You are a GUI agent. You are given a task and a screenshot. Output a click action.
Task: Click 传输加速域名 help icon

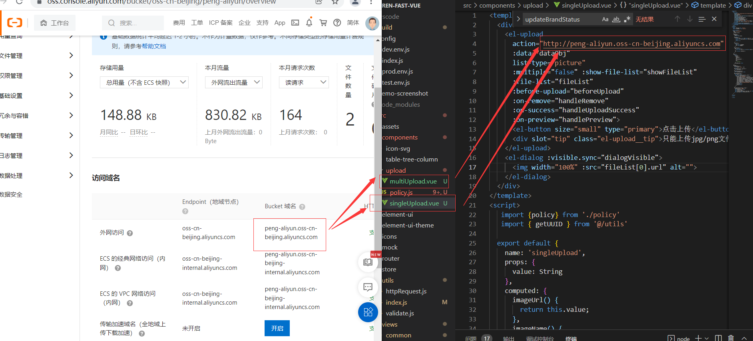tap(142, 333)
